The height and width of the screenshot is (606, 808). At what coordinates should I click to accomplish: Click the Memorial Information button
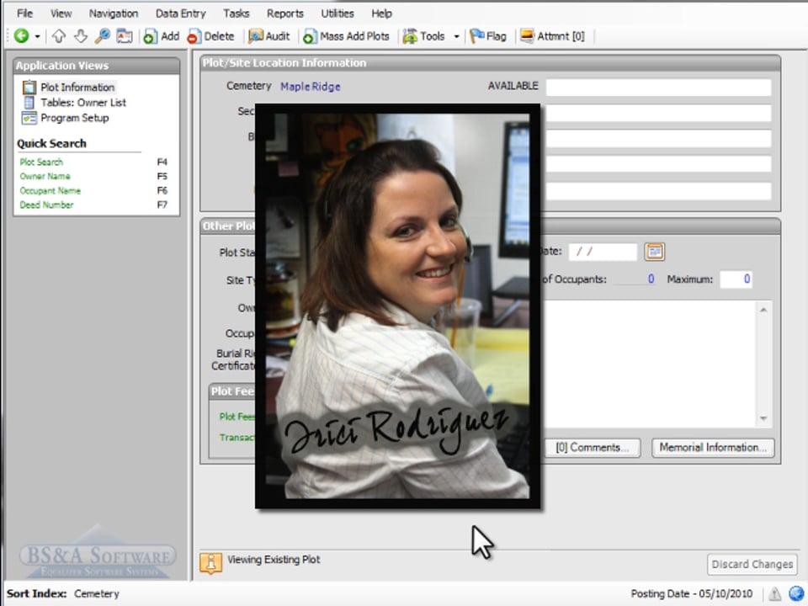(x=712, y=448)
